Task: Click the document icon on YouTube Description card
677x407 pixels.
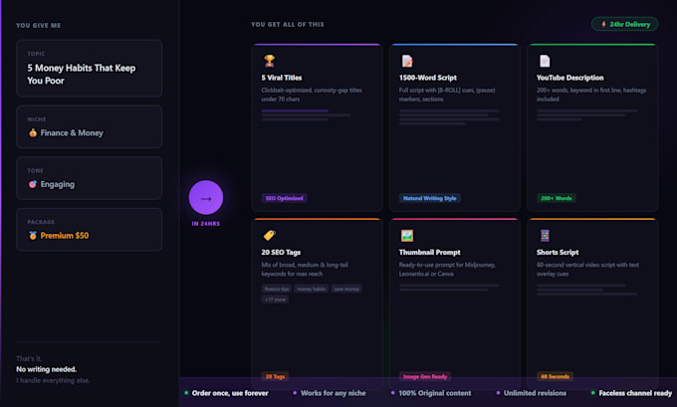Action: point(545,61)
